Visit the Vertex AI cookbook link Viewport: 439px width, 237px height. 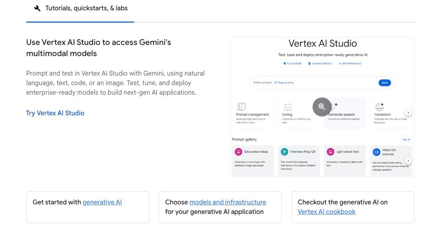[326, 212]
